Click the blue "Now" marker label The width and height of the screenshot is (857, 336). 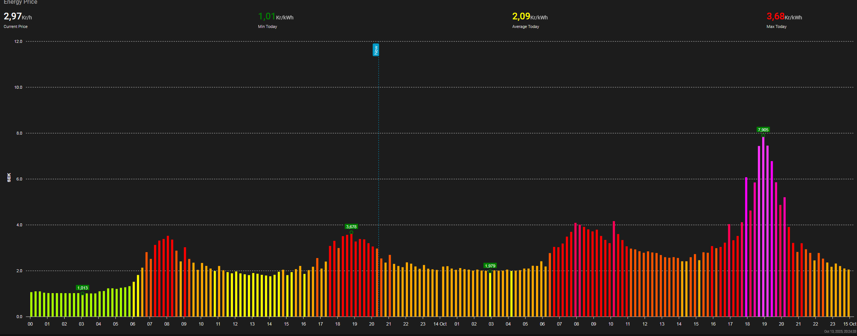pos(376,50)
